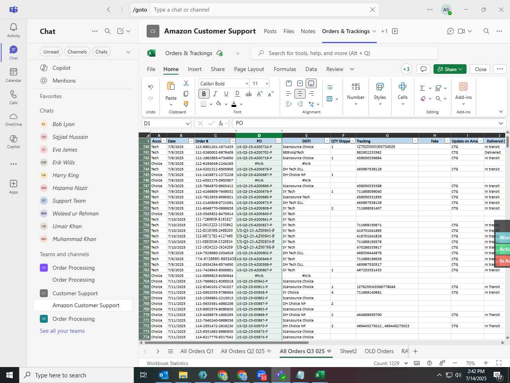510x383 pixels.
Task: Open OneDrive in Teams sidebar
Action: (14, 119)
